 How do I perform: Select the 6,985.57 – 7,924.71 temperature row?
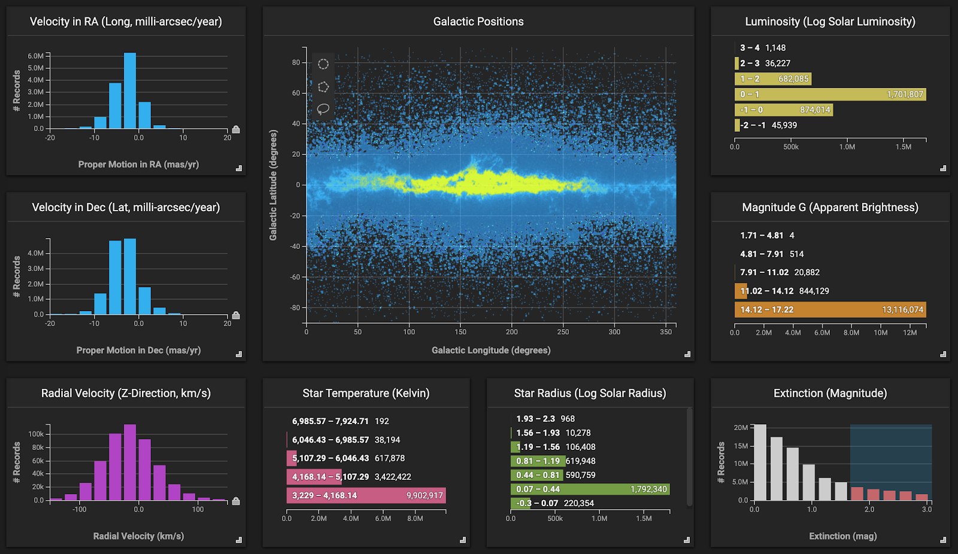[366, 421]
